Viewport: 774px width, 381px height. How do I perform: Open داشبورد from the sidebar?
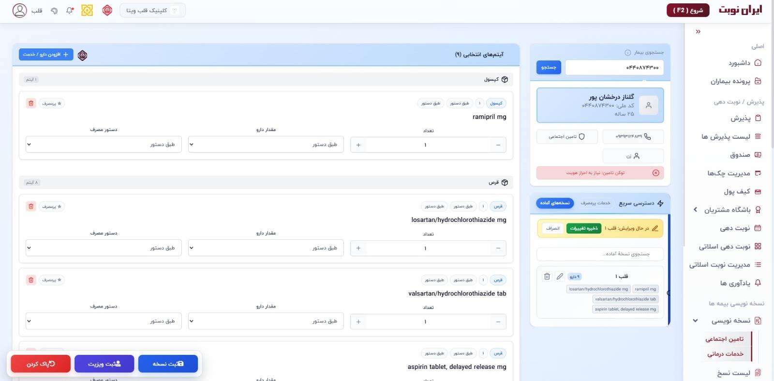[744, 63]
